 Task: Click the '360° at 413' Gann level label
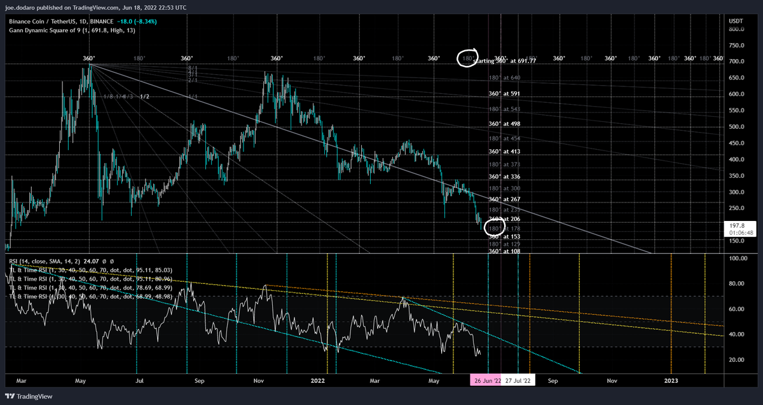click(x=505, y=152)
